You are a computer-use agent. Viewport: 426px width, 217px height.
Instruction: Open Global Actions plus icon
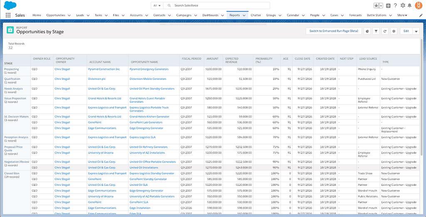[388, 6]
